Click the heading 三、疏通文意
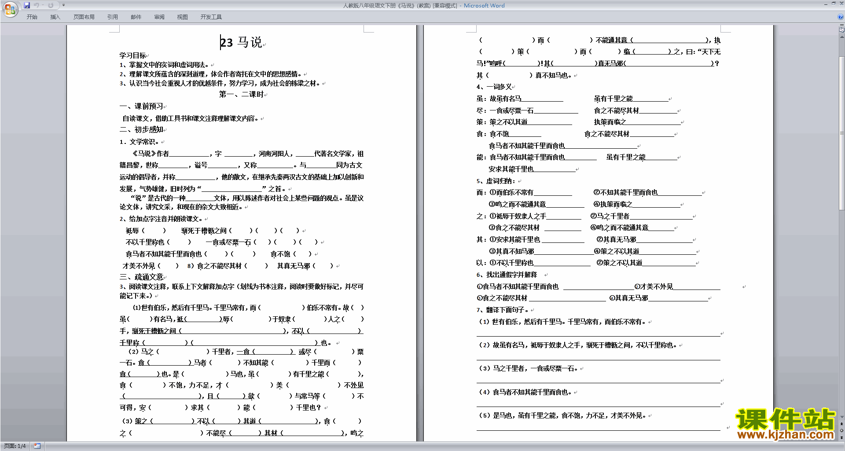845x451 pixels. click(141, 277)
